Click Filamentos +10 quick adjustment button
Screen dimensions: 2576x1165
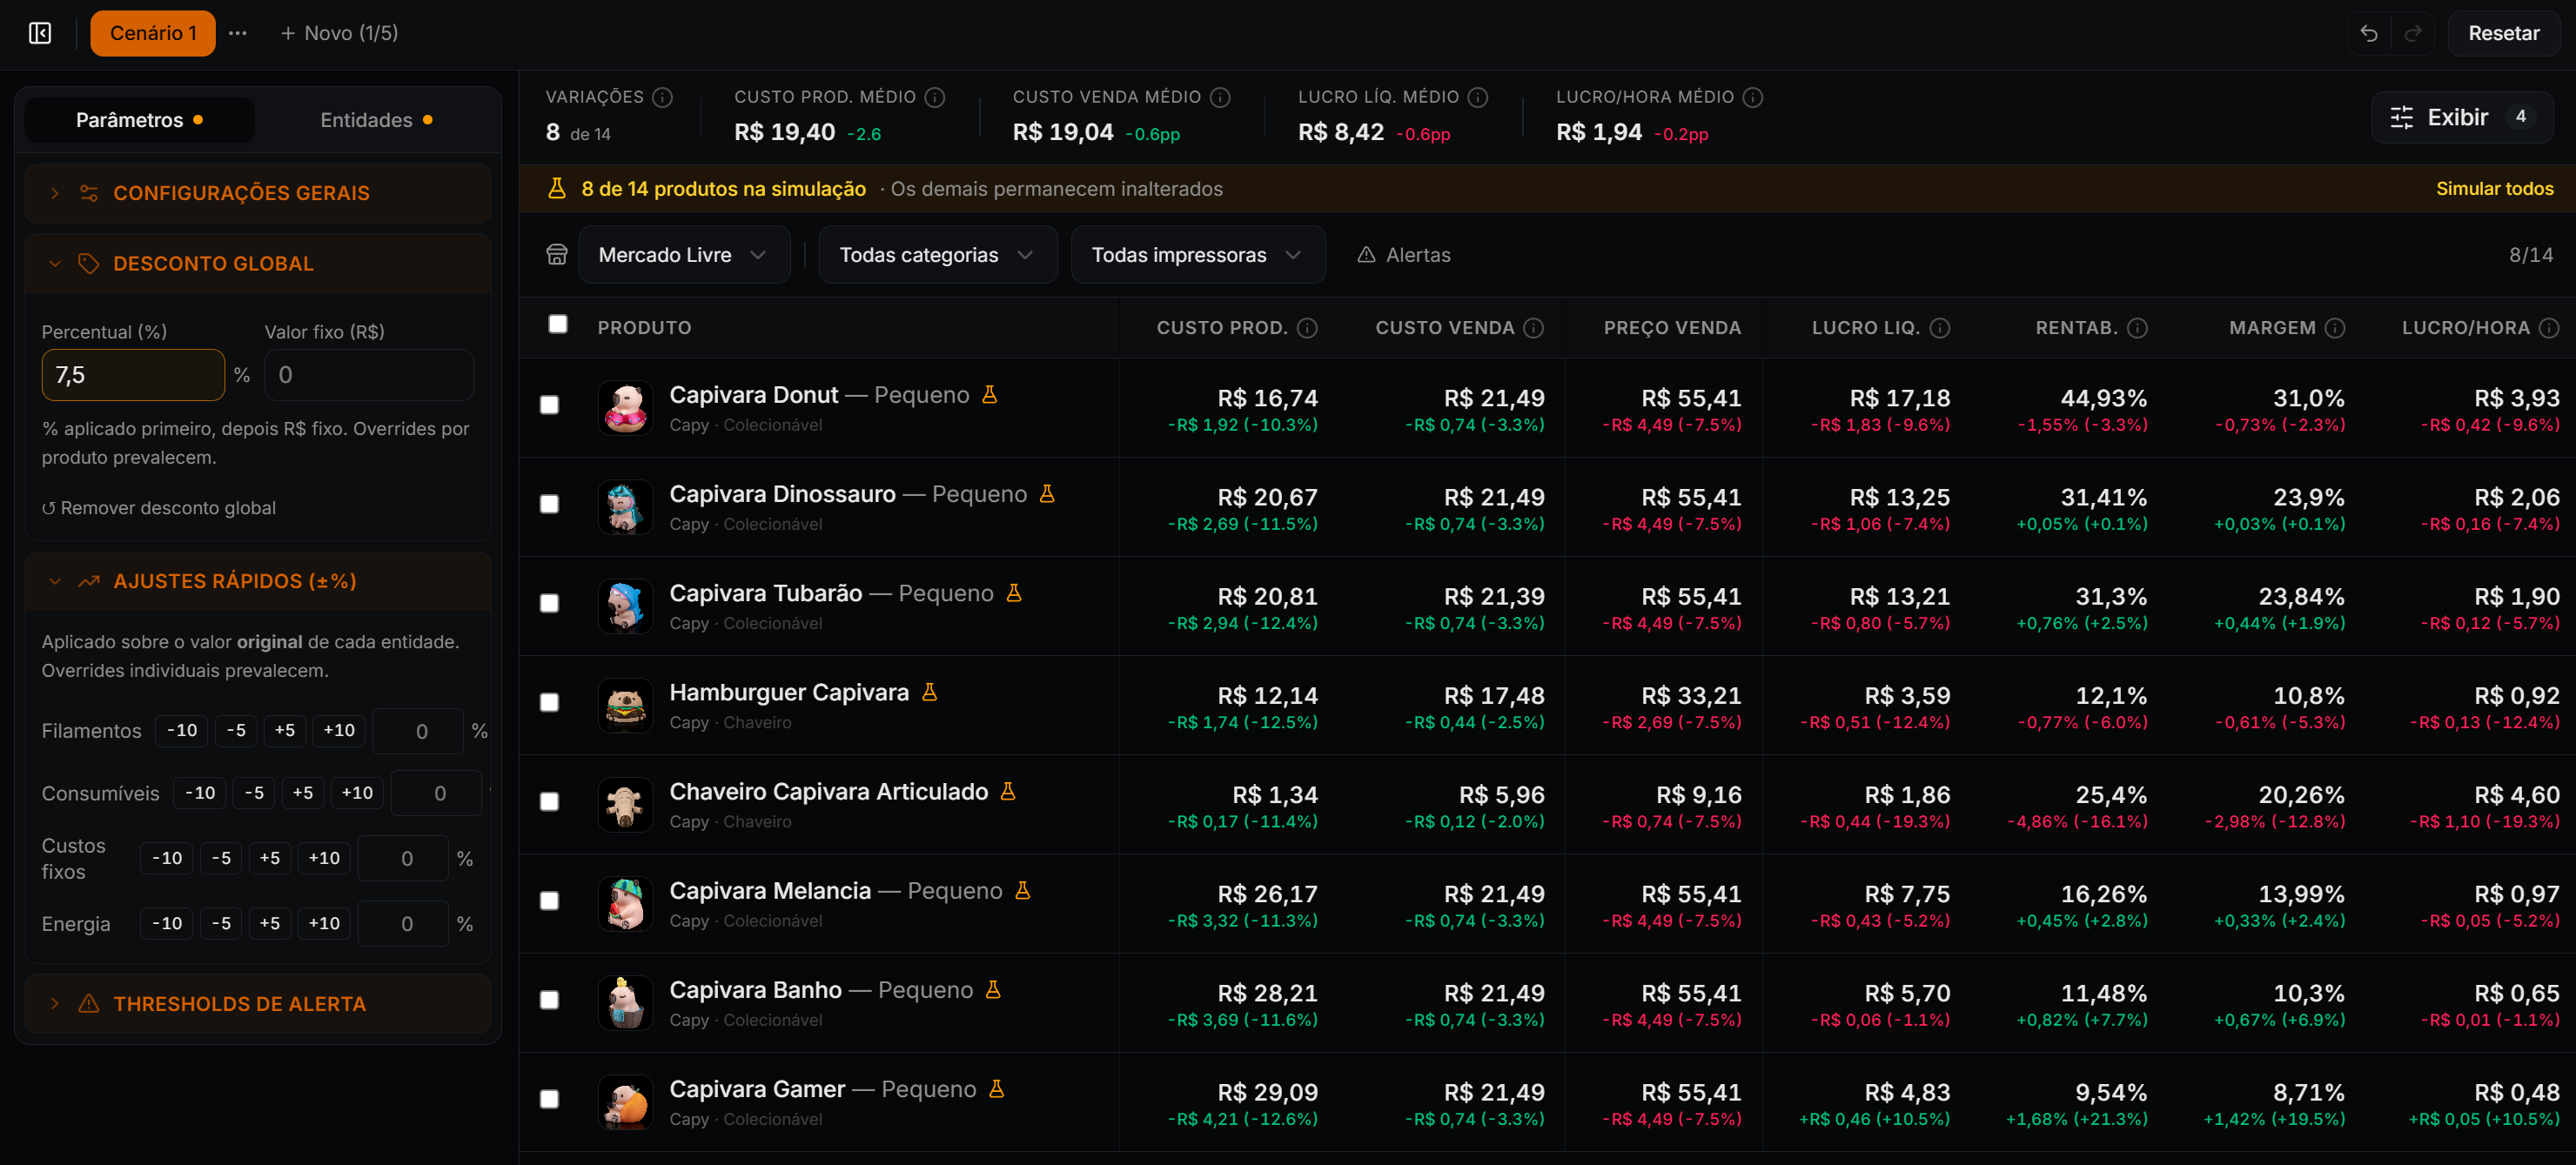point(339,730)
